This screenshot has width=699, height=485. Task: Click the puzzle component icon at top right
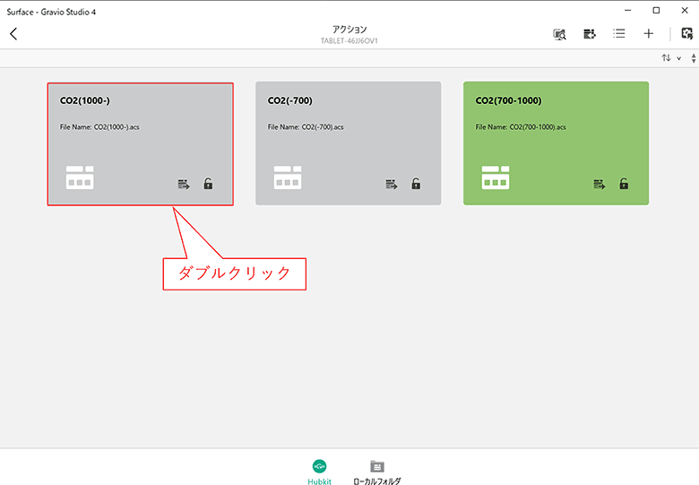coord(687,33)
